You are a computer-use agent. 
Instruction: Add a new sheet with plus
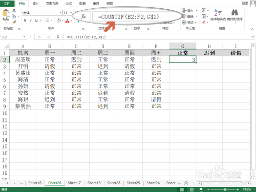186,183
